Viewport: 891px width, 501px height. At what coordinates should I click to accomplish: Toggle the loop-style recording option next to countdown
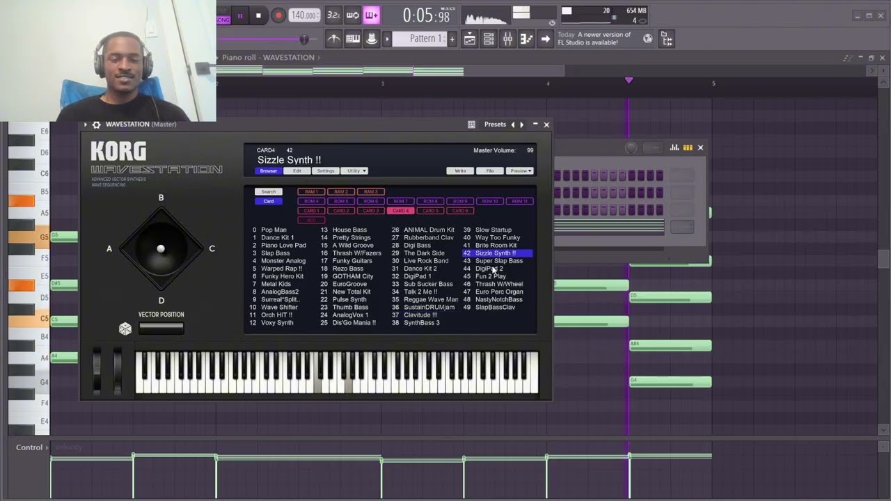point(353,15)
